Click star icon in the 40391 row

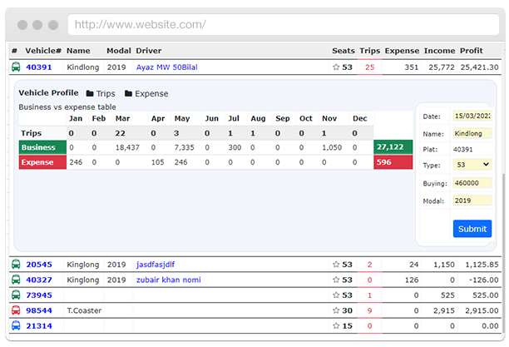coord(336,67)
